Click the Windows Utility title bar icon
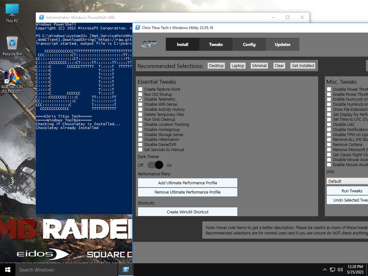The height and width of the screenshot is (276, 368). tap(138, 28)
